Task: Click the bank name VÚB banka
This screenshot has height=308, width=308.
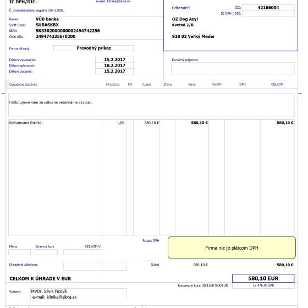Action: point(47,19)
